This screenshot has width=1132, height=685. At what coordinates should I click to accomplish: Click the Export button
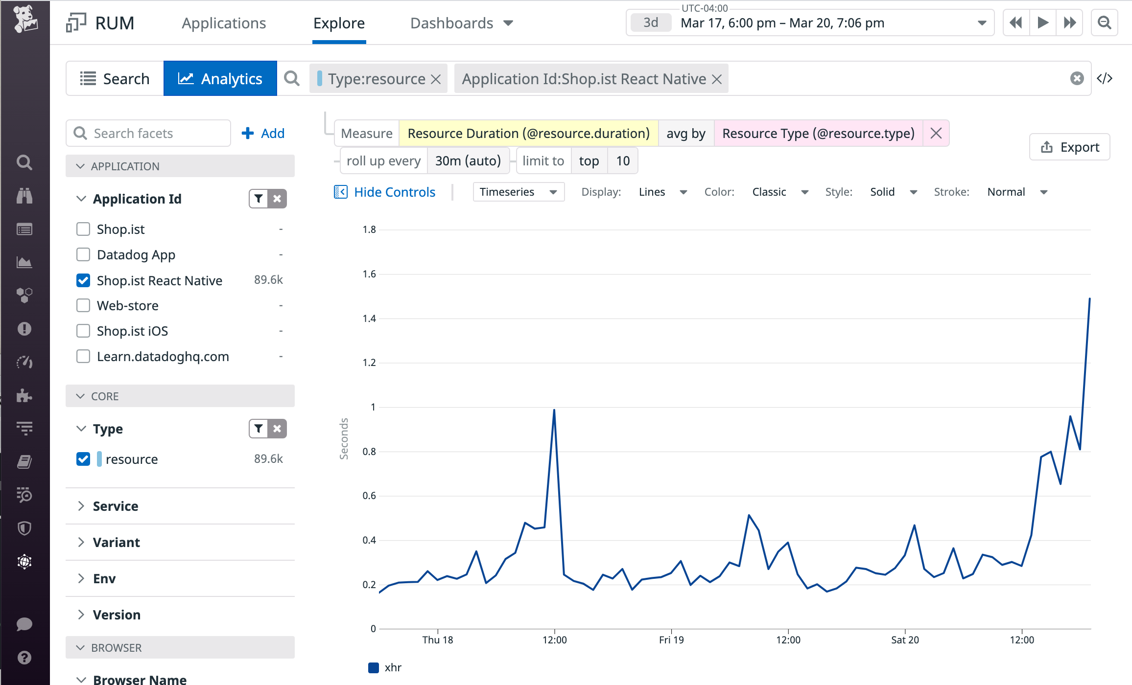pyautogui.click(x=1069, y=146)
